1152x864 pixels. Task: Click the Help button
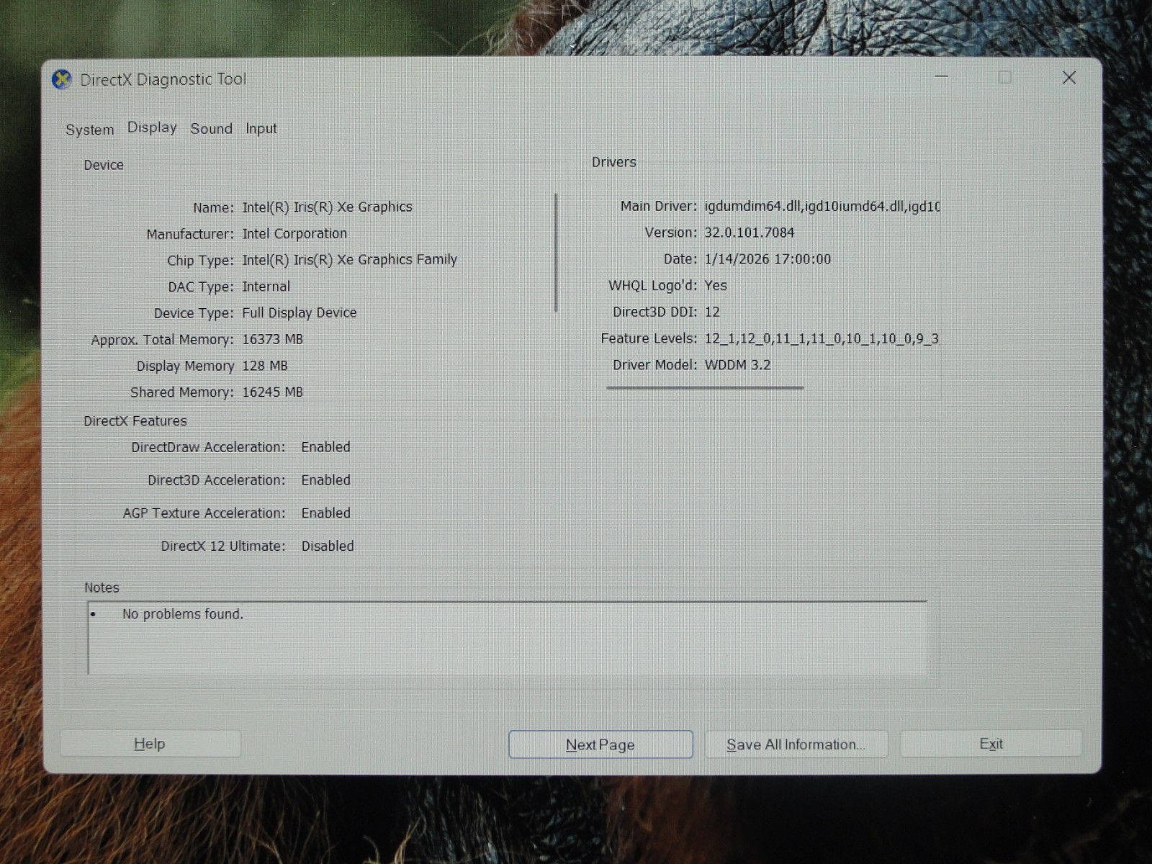coord(150,744)
